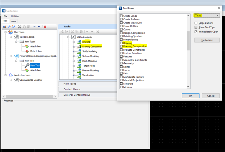Check the Drawing tool box checkbox

point(121,43)
